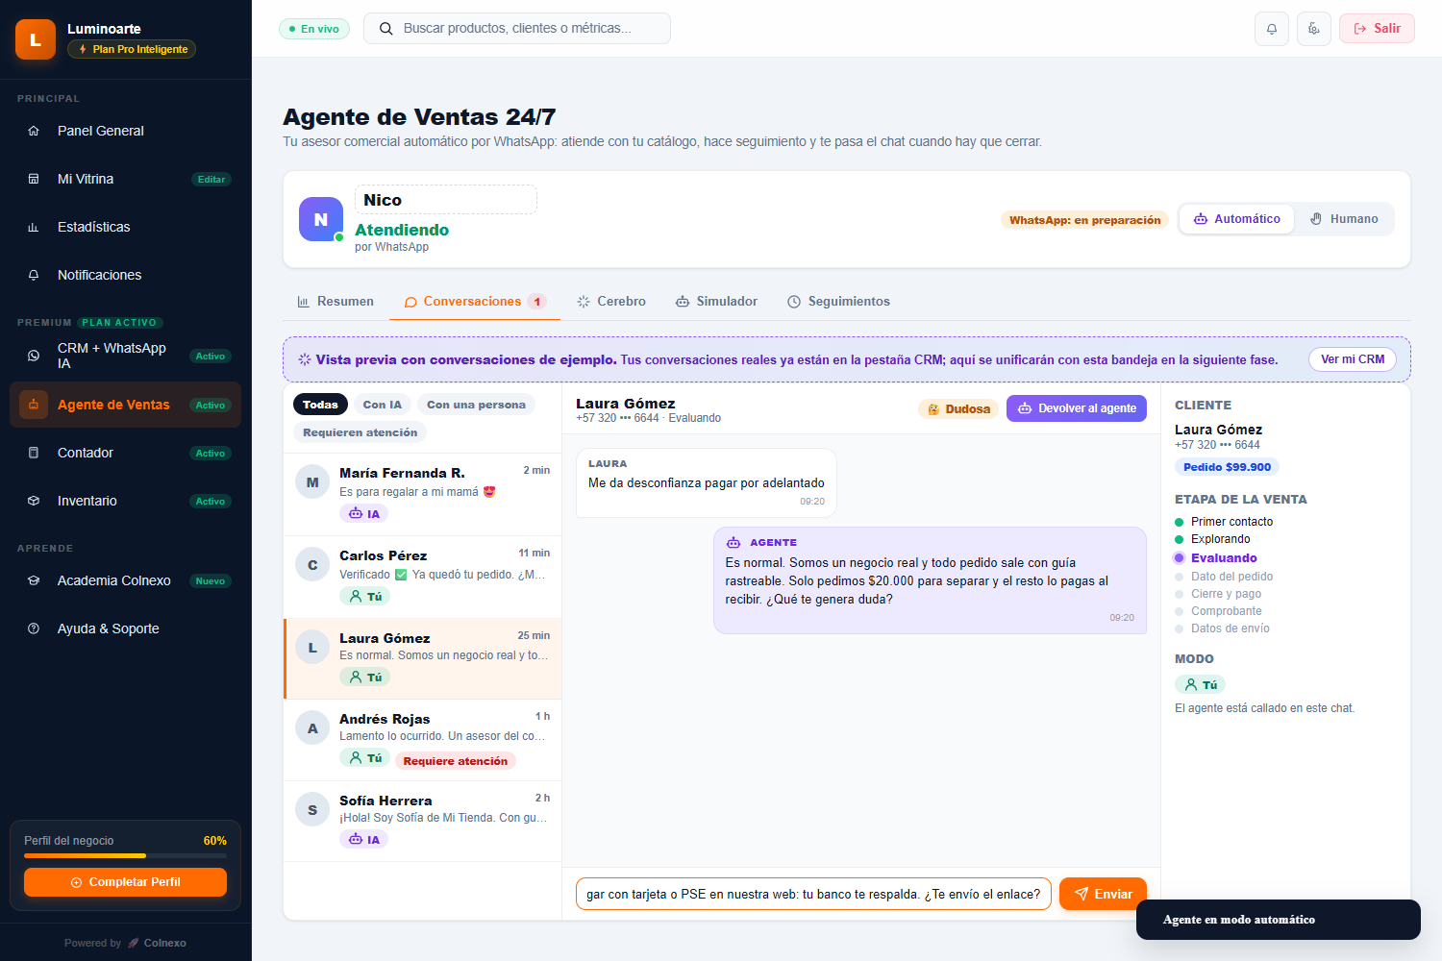Viewport: 1442px width, 961px height.
Task: Click Completar Perfil button
Action: pyautogui.click(x=125, y=882)
